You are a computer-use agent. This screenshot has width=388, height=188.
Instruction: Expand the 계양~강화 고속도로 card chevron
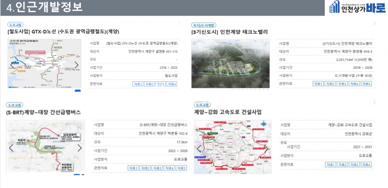pos(375,102)
